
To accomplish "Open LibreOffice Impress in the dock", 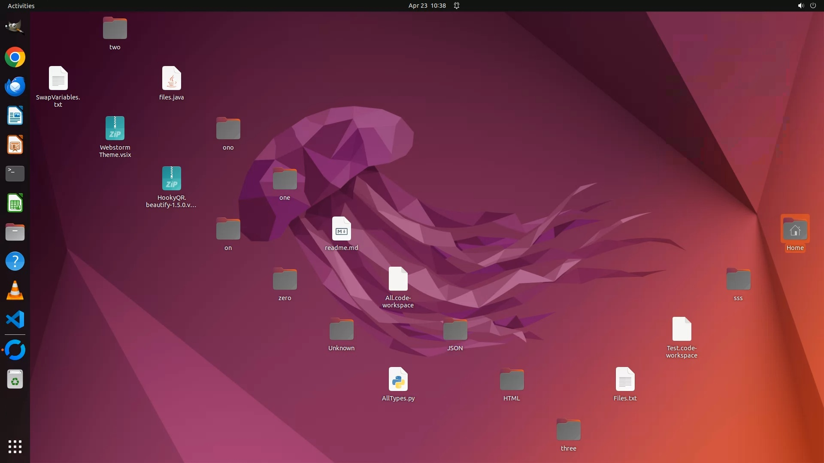I will (x=15, y=144).
